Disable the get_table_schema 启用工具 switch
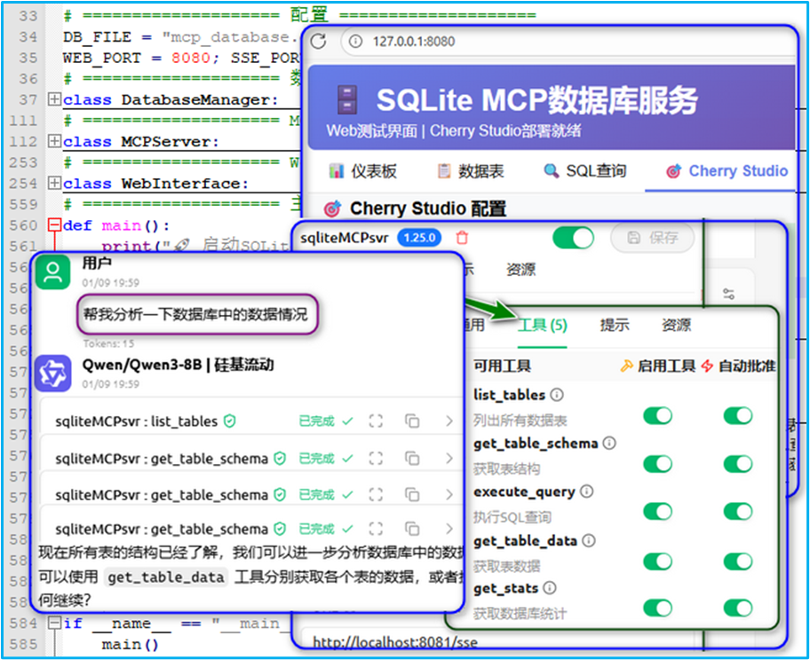The image size is (810, 660). click(x=657, y=464)
